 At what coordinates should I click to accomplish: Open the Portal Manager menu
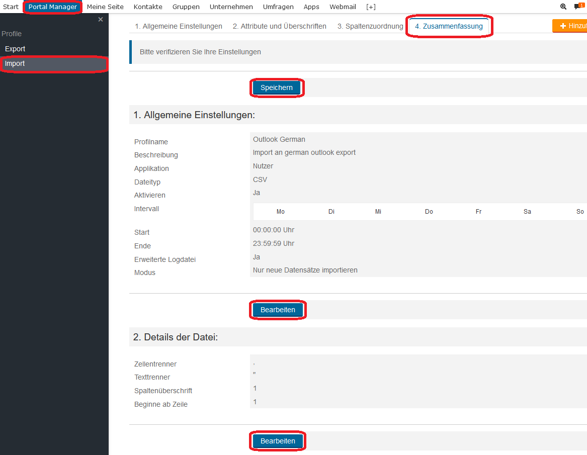tap(52, 7)
